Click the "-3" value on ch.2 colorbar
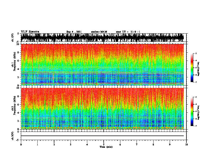 (x=195, y=97)
